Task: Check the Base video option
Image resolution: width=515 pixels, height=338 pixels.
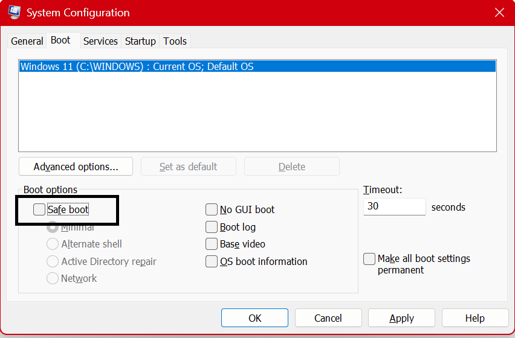Action: [x=212, y=244]
